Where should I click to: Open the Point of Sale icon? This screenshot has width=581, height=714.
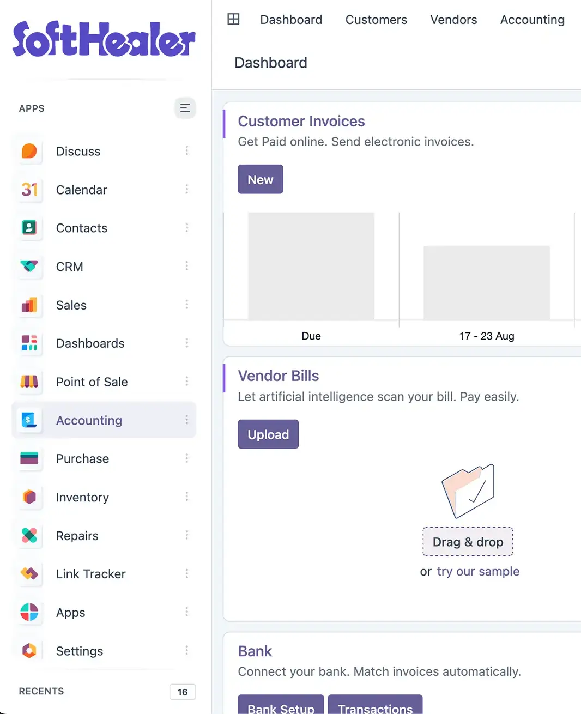tap(29, 382)
